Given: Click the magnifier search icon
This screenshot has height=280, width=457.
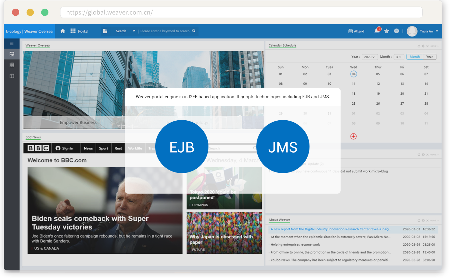Looking at the screenshot, I should click(194, 31).
